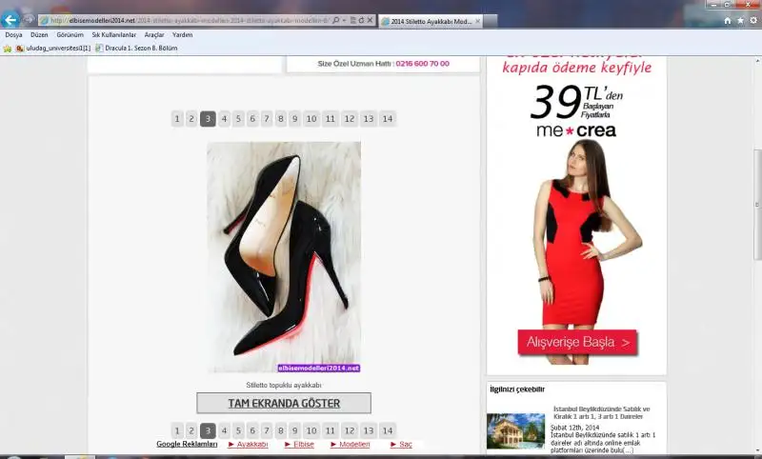Click the Alışverişe Başla button in ad
The image size is (762, 459).
coord(577,343)
